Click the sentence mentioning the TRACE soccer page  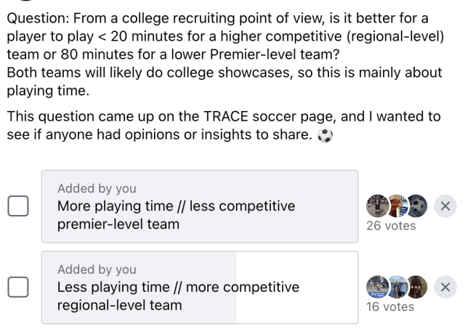click(224, 126)
